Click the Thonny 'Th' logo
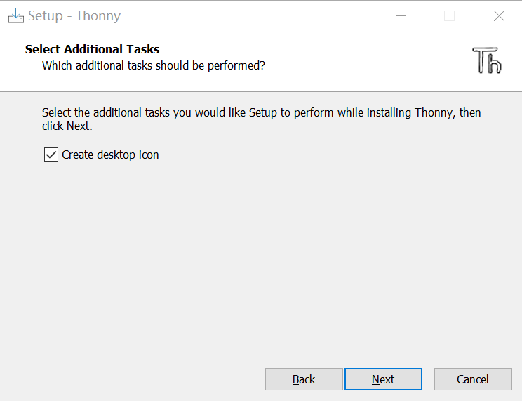Image resolution: width=522 pixels, height=401 pixels. tap(487, 60)
